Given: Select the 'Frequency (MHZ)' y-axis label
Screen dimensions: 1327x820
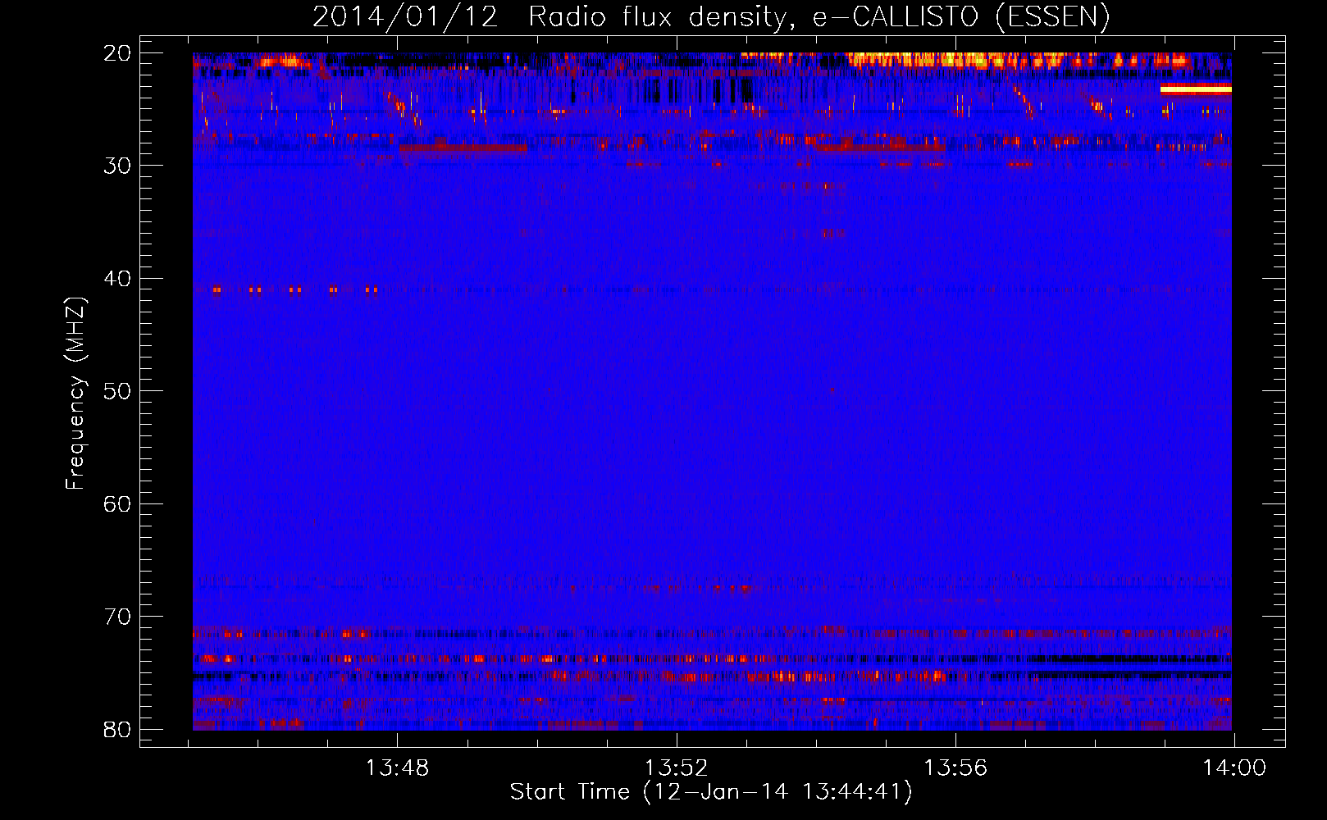Looking at the screenshot, I should [75, 394].
